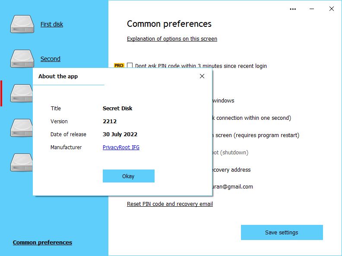This screenshot has height=256, width=342.
Task: Click the Title label in About dialog
Action: pos(56,109)
